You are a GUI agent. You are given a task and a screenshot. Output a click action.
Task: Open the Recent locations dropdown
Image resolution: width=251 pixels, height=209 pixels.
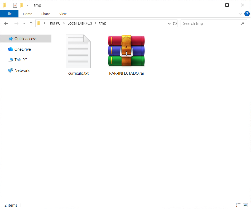(24, 23)
